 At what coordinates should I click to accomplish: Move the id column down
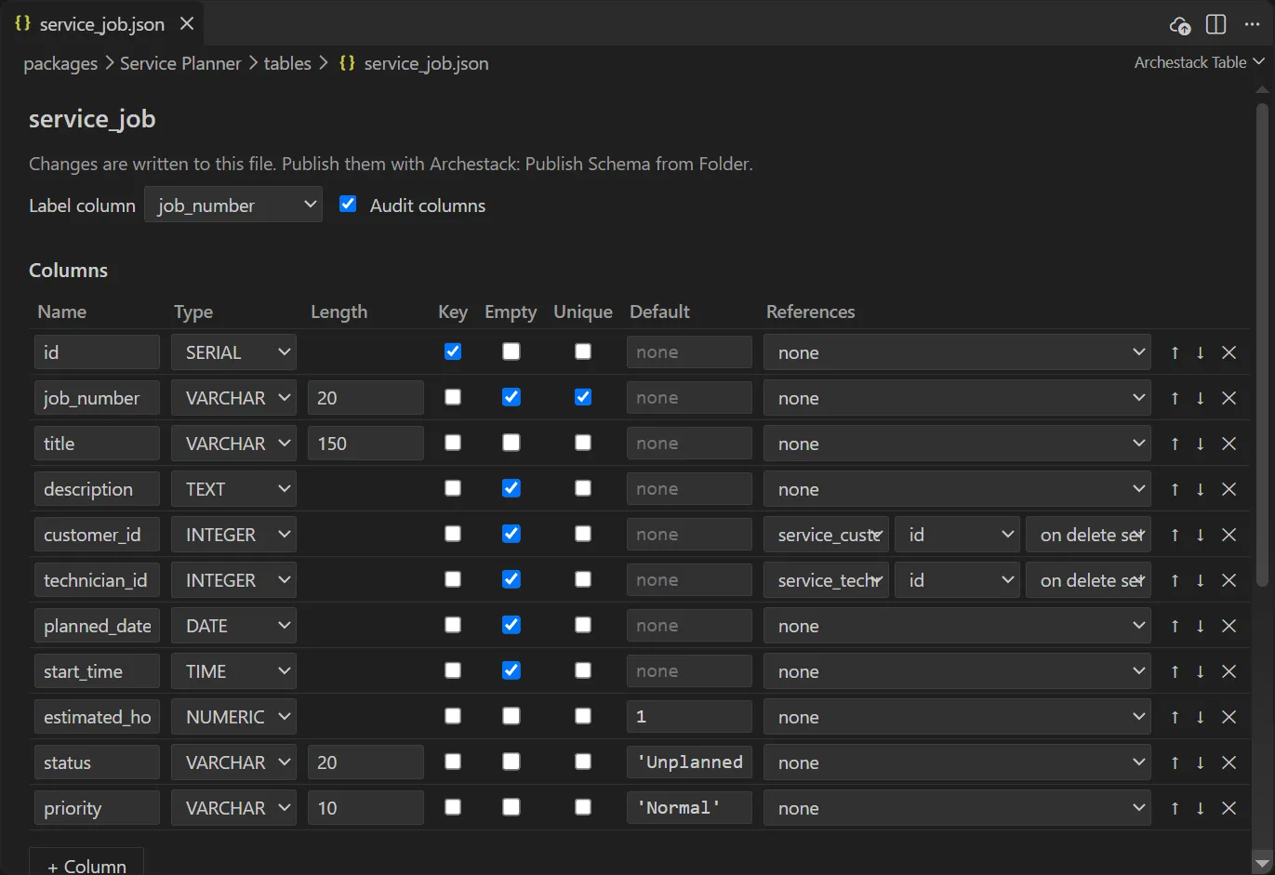tap(1201, 352)
